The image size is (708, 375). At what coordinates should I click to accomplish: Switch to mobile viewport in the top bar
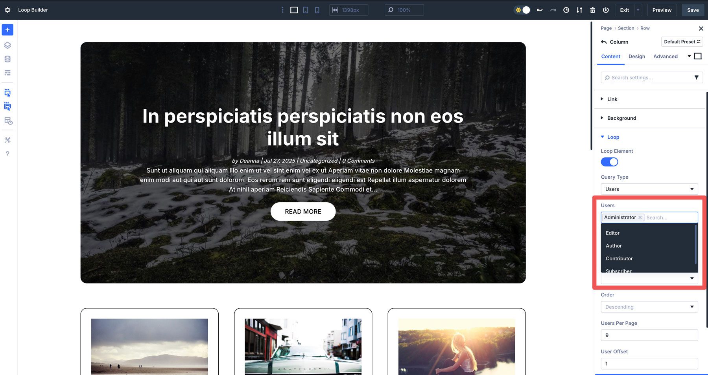pyautogui.click(x=317, y=10)
